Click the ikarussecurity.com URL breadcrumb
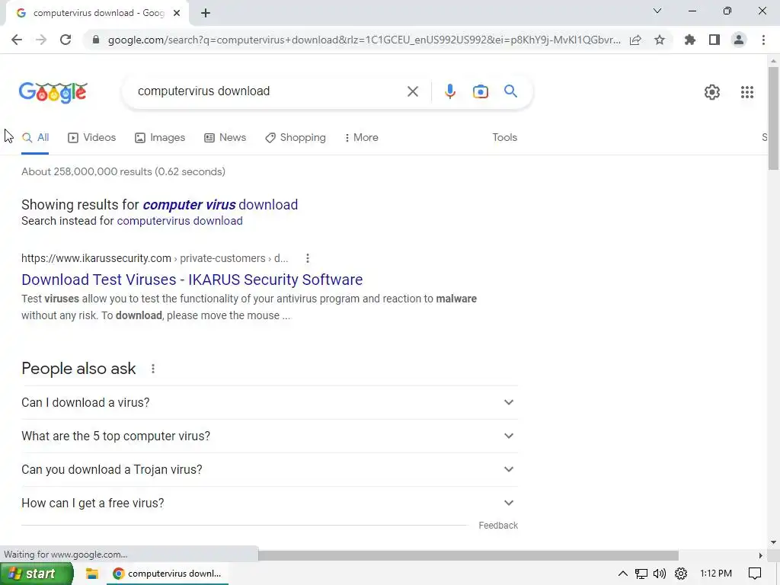Image resolution: width=780 pixels, height=585 pixels. click(154, 258)
